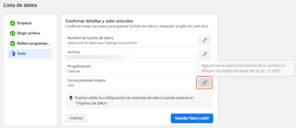Click the half-filled circle icon beside Subir
The height and width of the screenshot is (128, 296).
coord(13,54)
